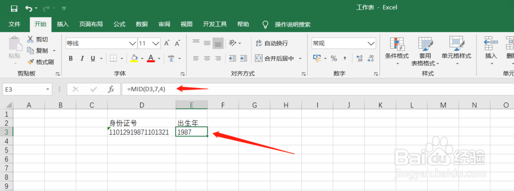Open 条件格式 conditional formatting
This screenshot has height=191, width=514.
[x=397, y=51]
